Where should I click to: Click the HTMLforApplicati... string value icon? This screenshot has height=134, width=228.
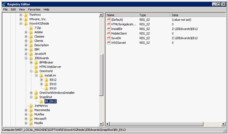109,24
